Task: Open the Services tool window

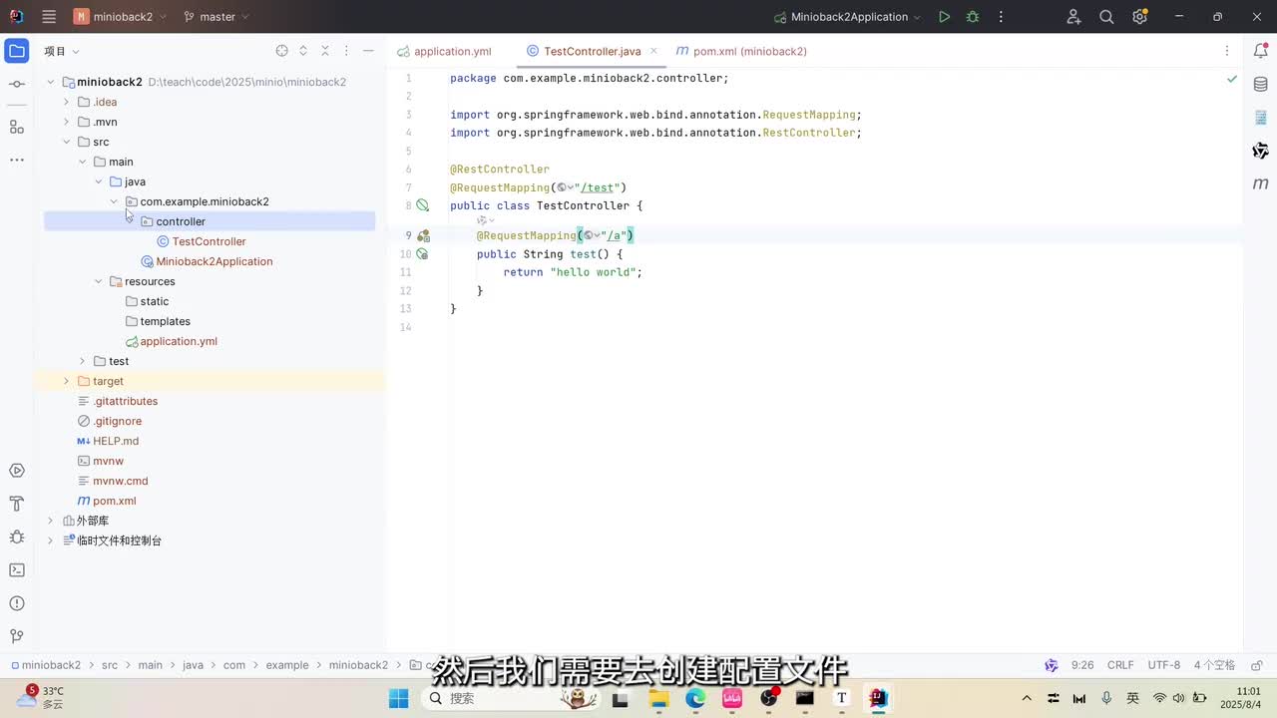Action: pos(17,471)
